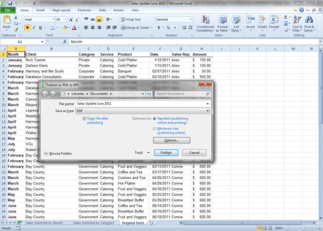Click the Orientation text angle icon

tap(108, 19)
